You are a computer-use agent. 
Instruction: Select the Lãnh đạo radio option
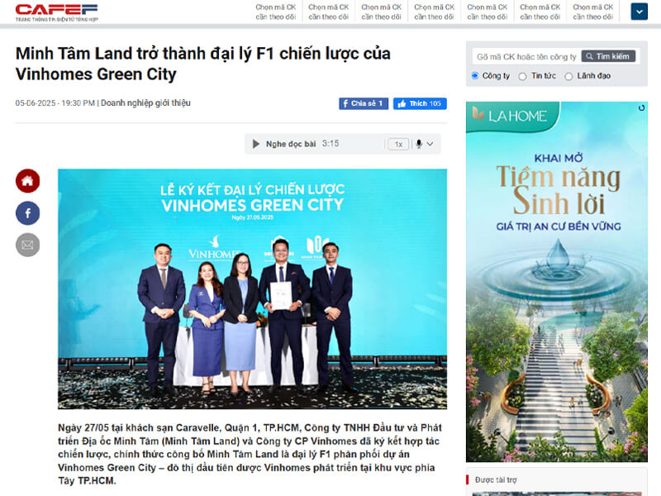pos(568,76)
